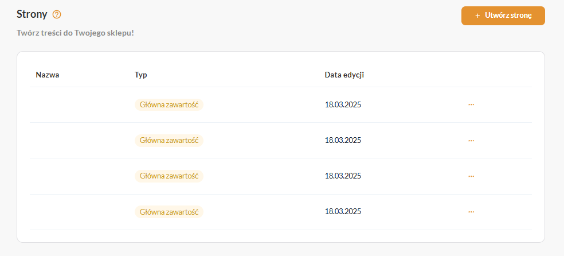The image size is (564, 256).
Task: Open three-dot menu in first table row
Action: pyautogui.click(x=471, y=104)
